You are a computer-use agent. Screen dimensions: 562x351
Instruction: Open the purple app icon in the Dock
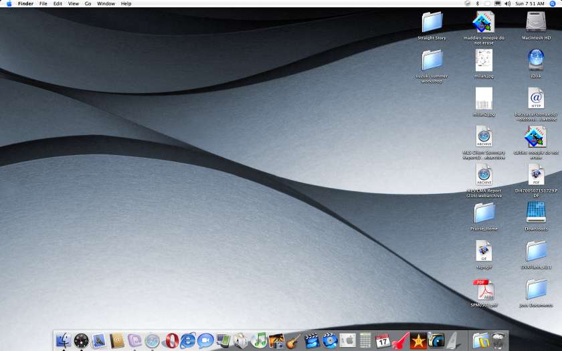[x=134, y=340]
